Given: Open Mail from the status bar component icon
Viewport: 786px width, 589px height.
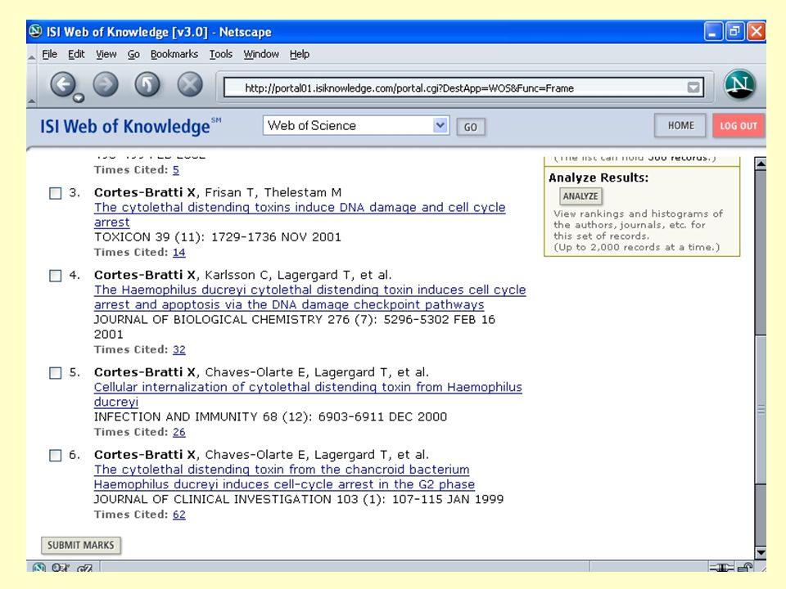Looking at the screenshot, I should [x=60, y=568].
